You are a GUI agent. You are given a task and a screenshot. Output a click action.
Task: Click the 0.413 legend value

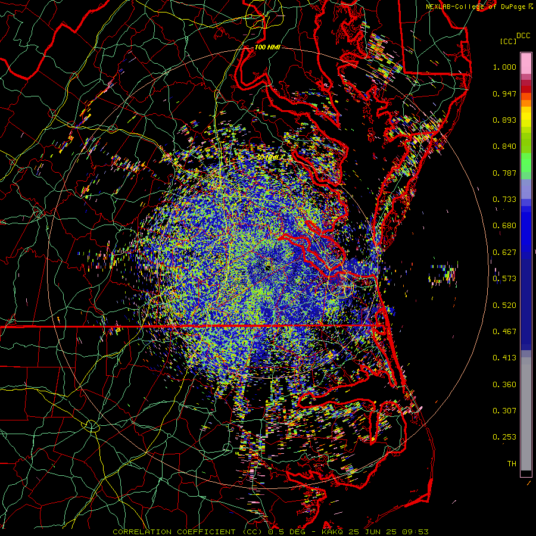pyautogui.click(x=504, y=358)
